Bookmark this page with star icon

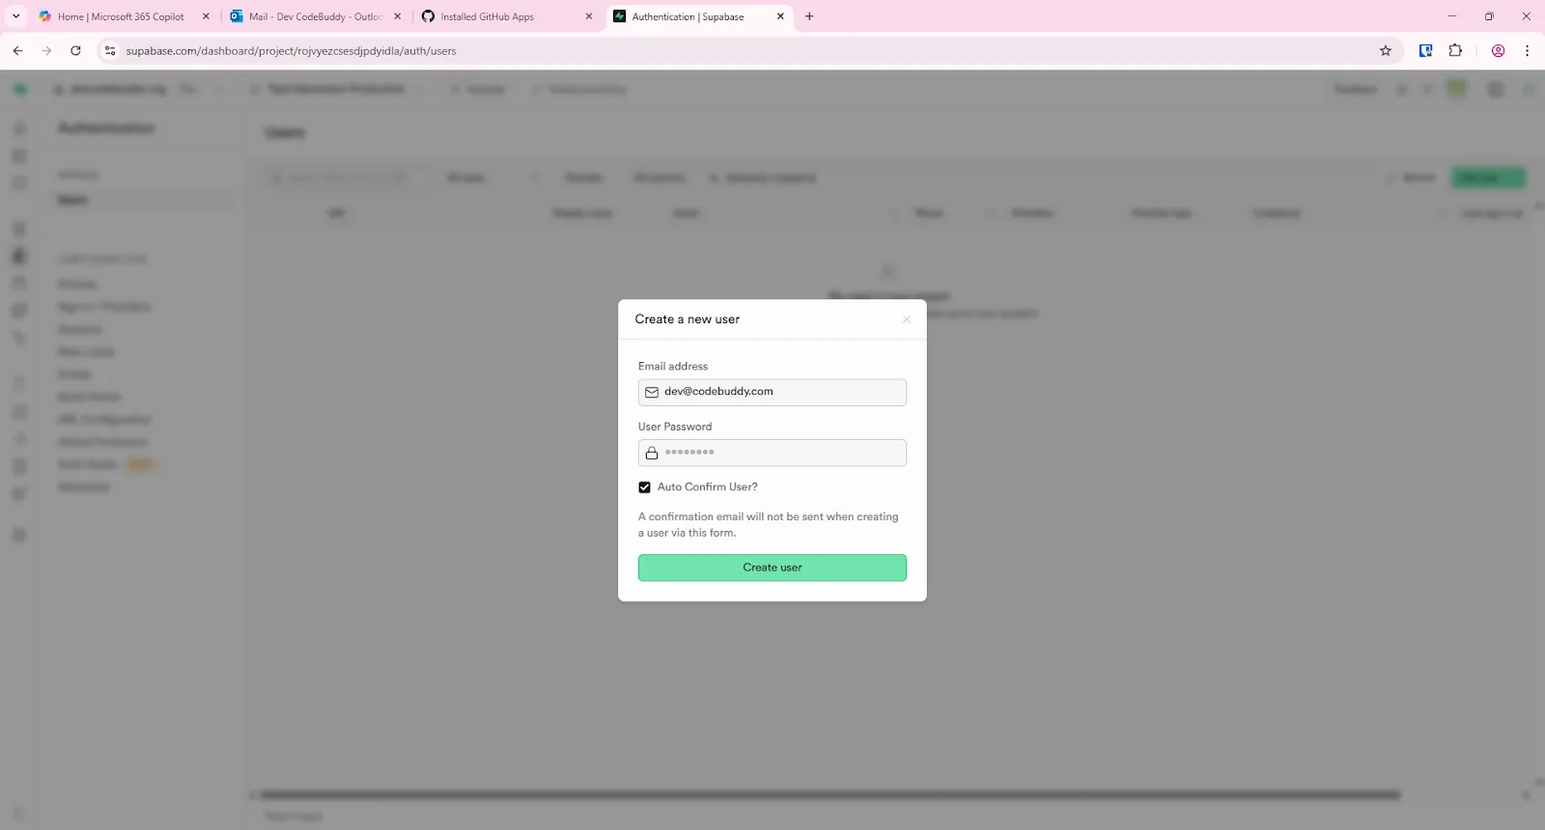coord(1386,51)
